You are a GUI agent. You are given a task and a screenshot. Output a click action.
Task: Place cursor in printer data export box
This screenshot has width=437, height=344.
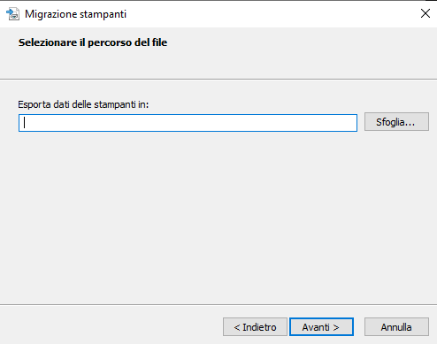point(188,123)
